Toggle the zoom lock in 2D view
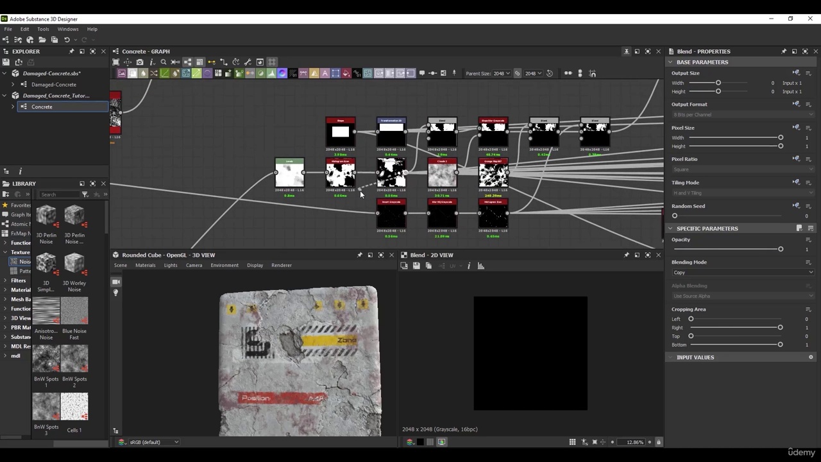 658,442
